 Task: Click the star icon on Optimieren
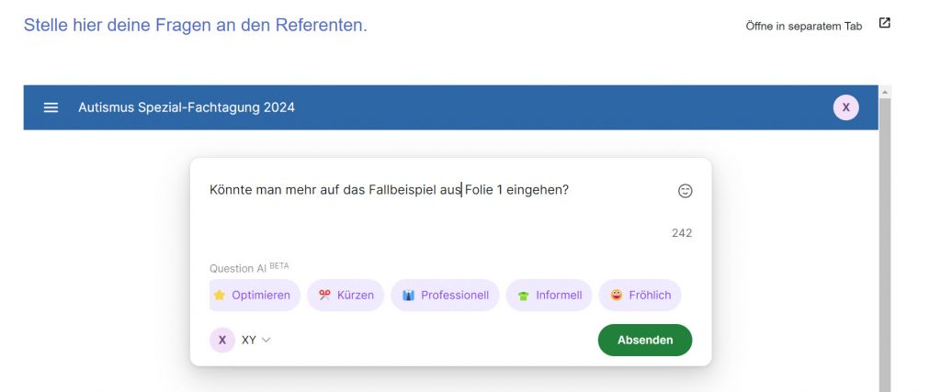click(219, 295)
